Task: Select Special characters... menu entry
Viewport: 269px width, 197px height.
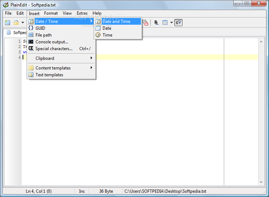Action: [61, 49]
